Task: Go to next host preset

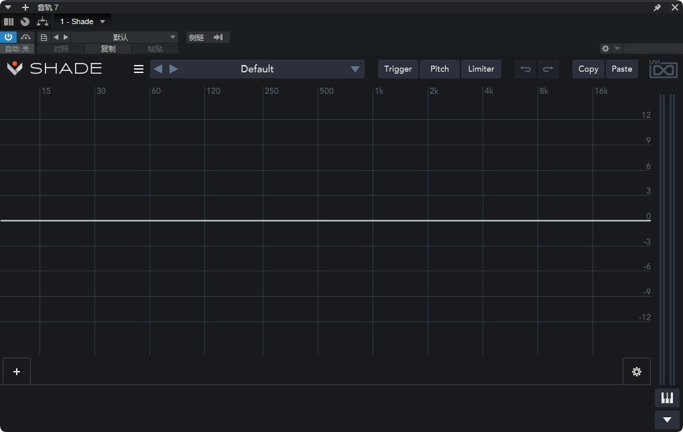Action: click(x=66, y=38)
